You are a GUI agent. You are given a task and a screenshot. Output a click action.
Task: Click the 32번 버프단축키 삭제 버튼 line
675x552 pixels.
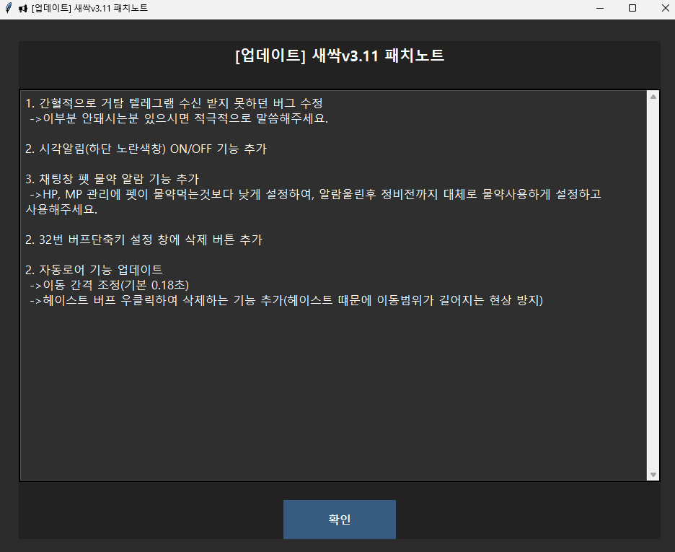tap(144, 240)
